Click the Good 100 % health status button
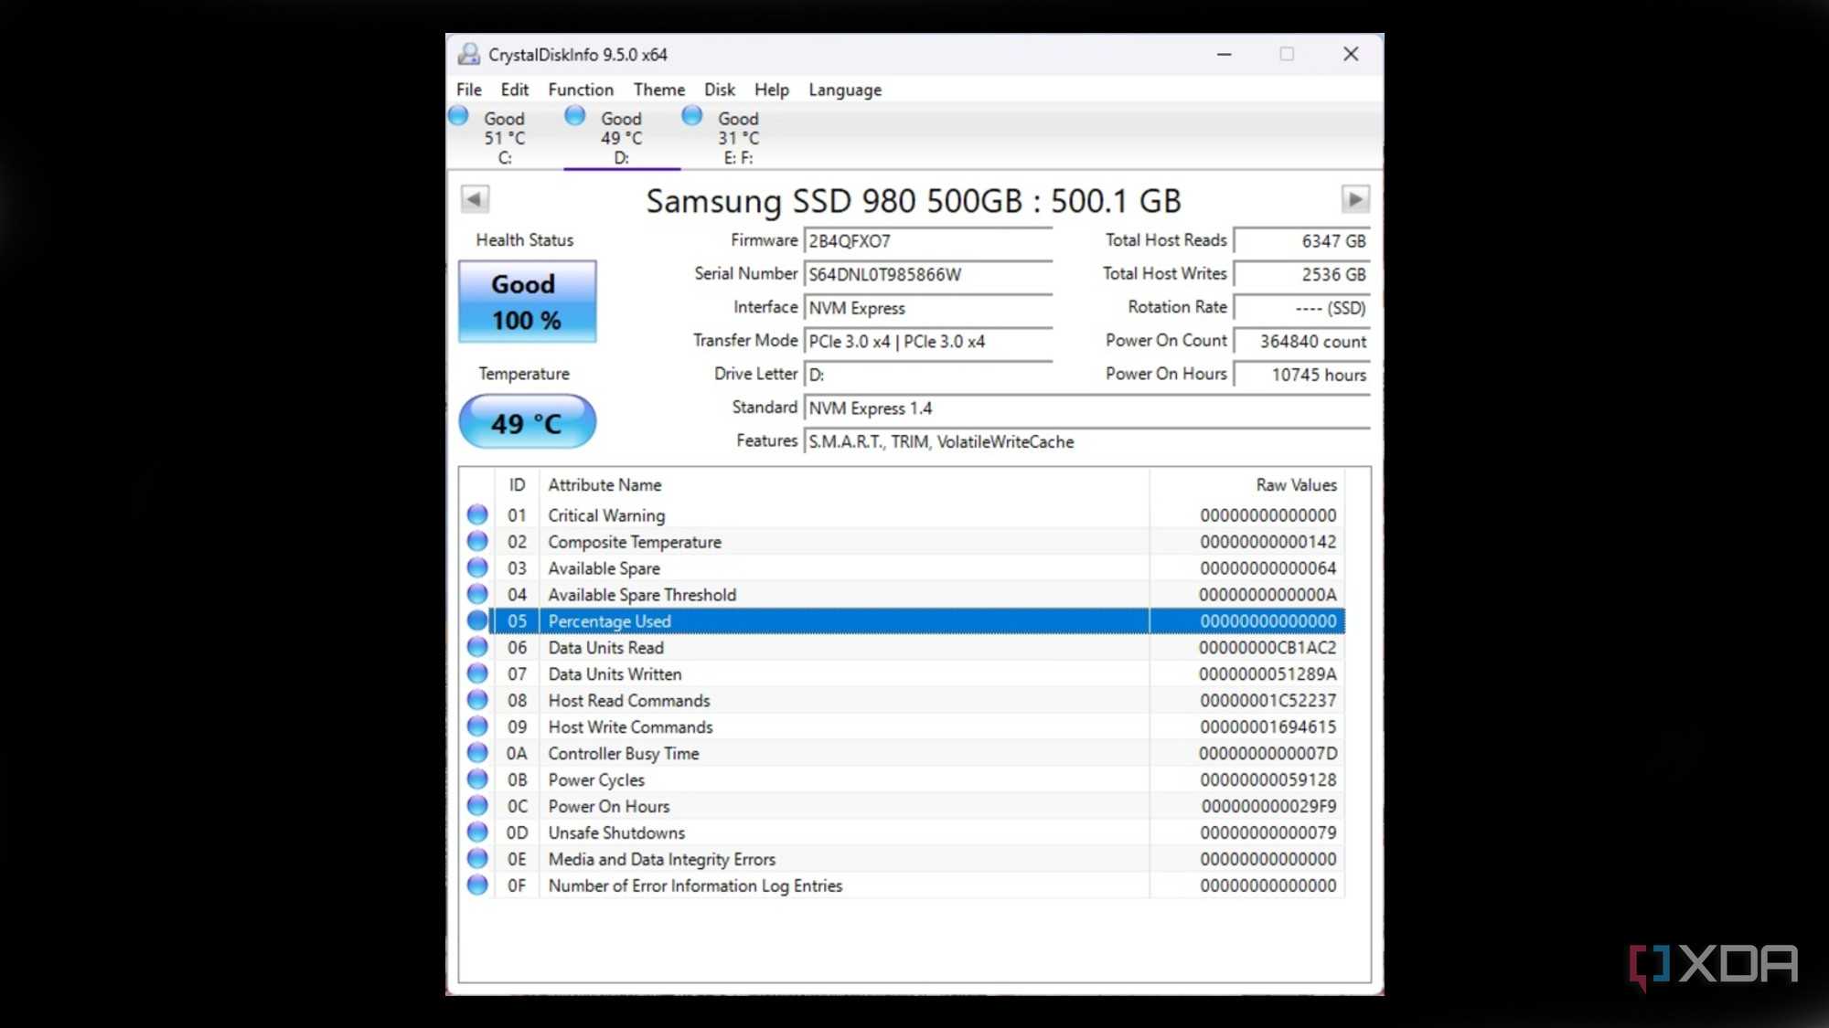 [528, 302]
